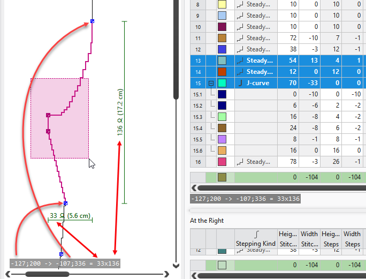Image resolution: width=366 pixels, height=279 pixels.
Task: Click the height value 70 in J-curve row
Action: (x=288, y=84)
